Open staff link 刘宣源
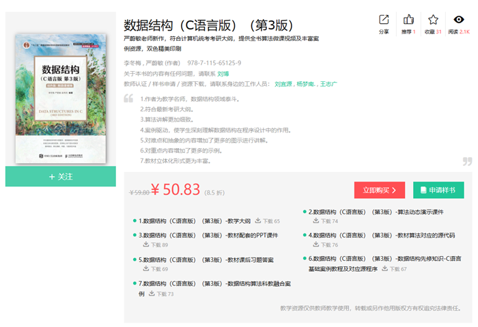Image resolution: width=478 pixels, height=327 pixels. [x=283, y=84]
